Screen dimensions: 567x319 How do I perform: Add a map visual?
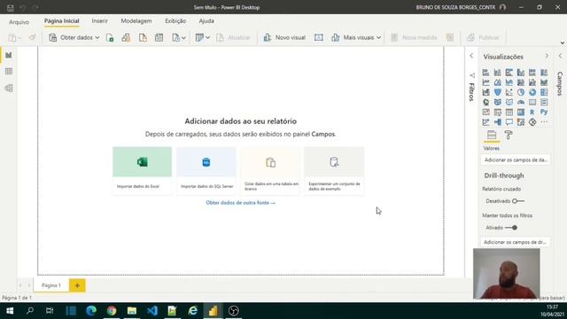[x=486, y=103]
